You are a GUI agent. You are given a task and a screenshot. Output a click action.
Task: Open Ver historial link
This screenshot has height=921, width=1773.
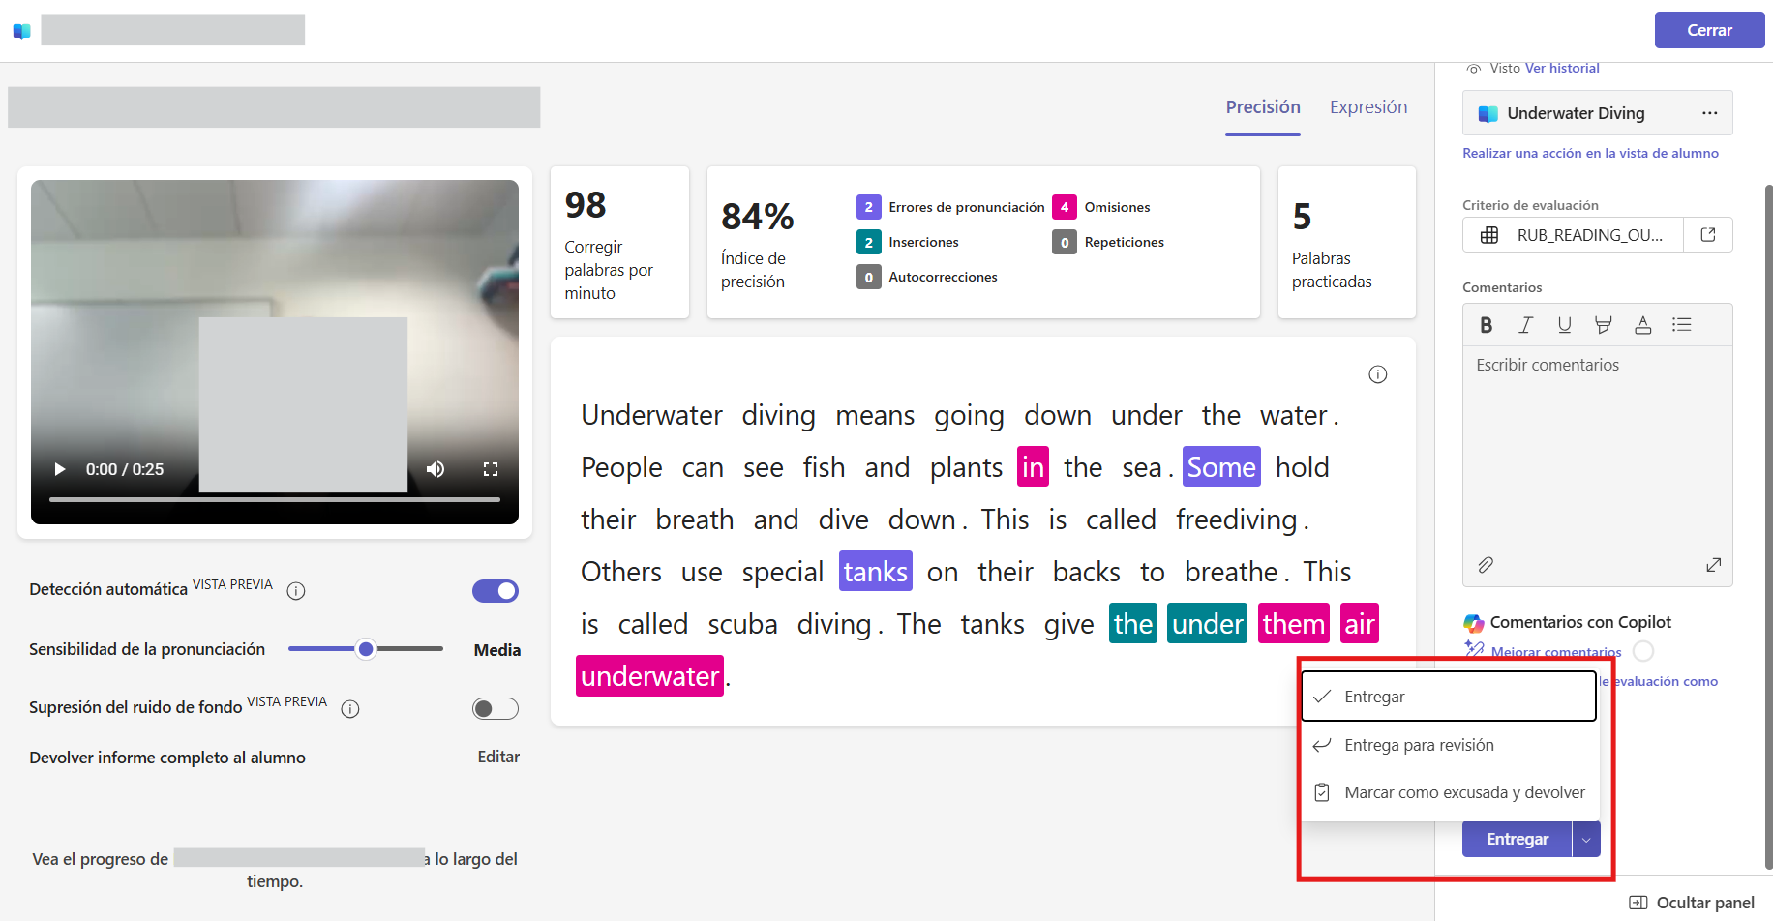click(x=1562, y=68)
